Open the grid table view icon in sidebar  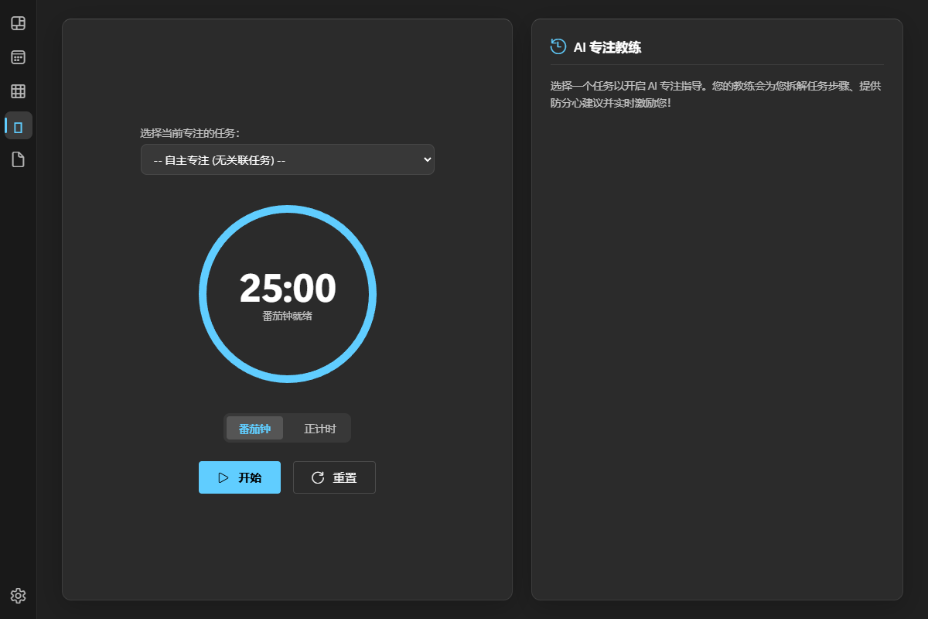coord(18,91)
